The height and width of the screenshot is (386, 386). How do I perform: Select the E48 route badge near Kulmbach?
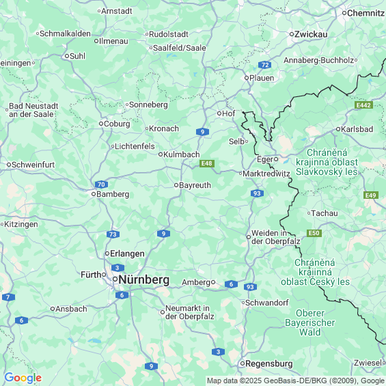(x=207, y=163)
